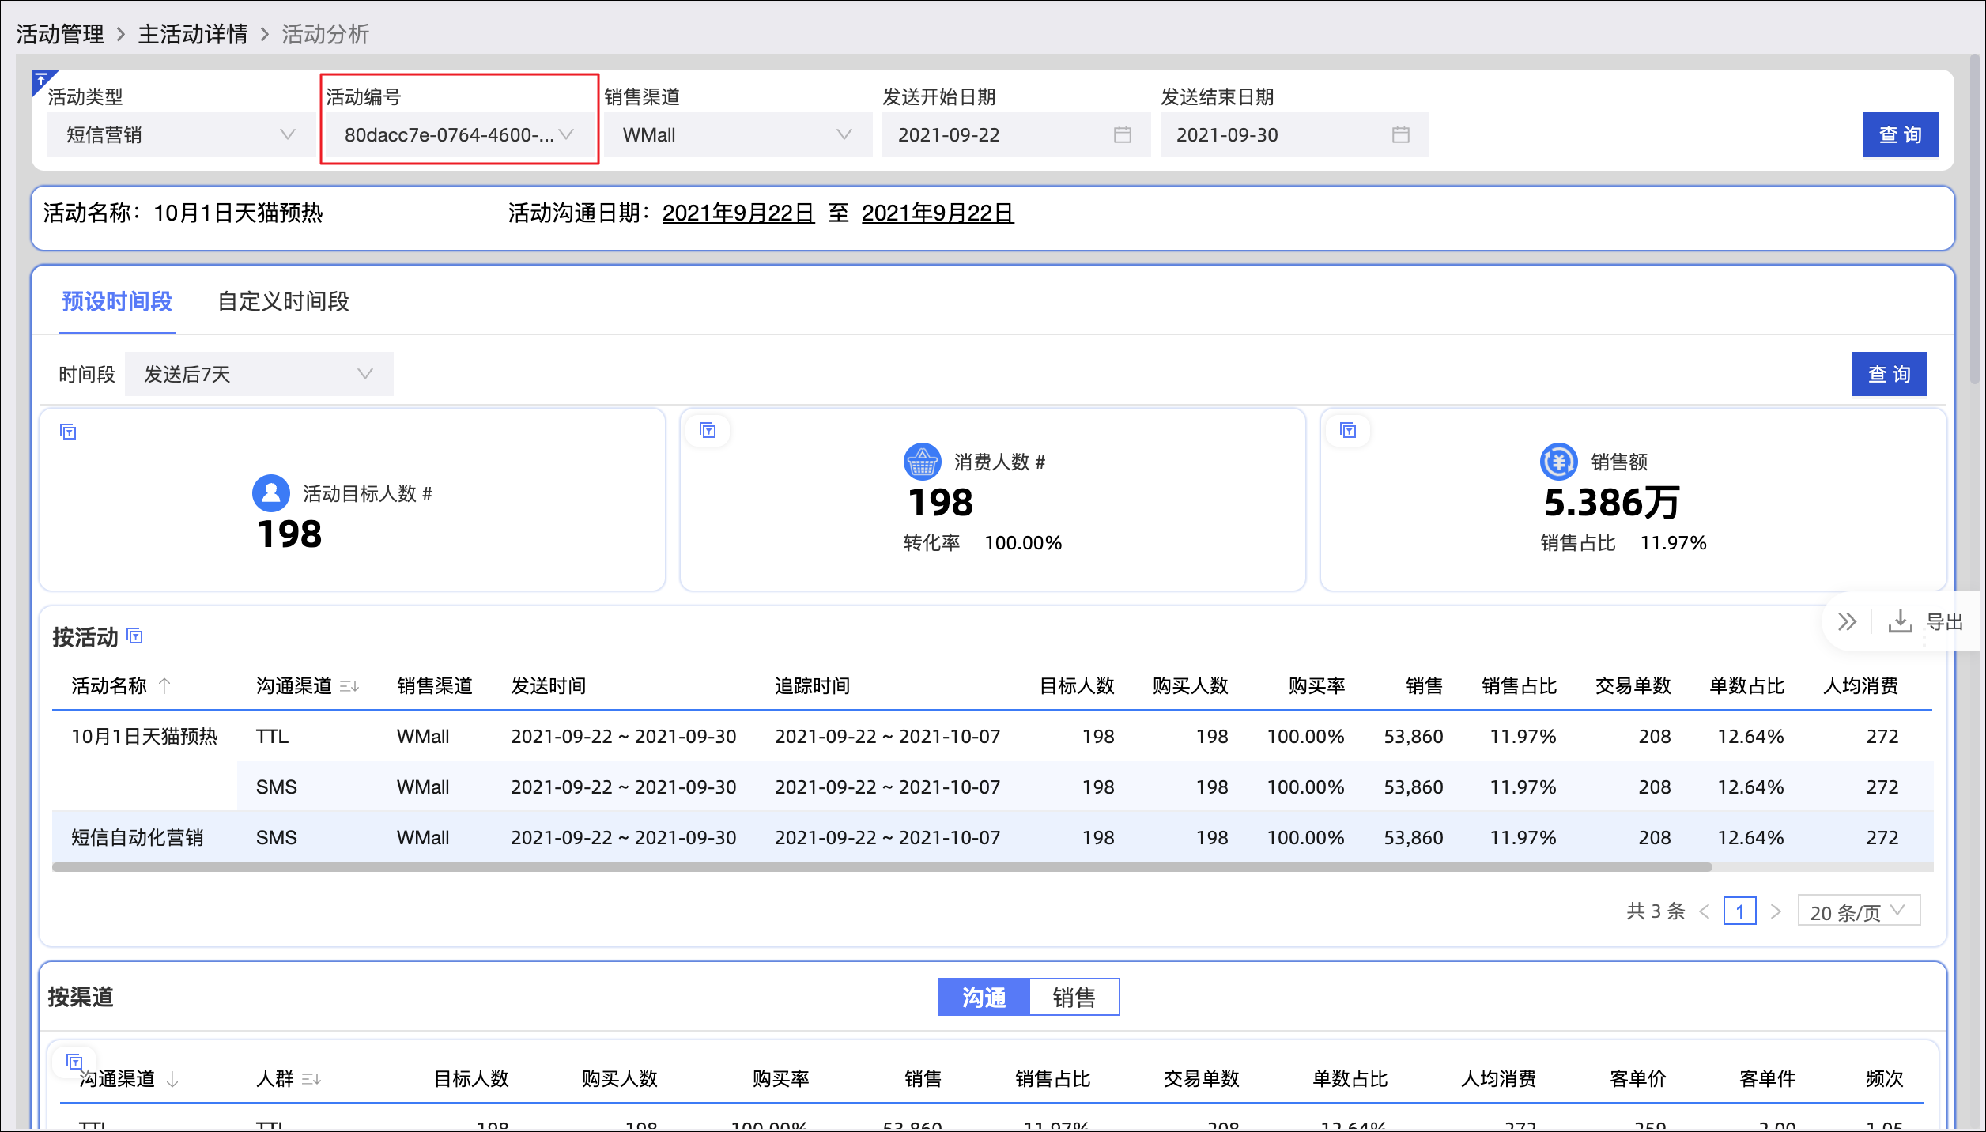1986x1132 pixels.
Task: Select the 沟通 segment button
Action: click(x=984, y=998)
